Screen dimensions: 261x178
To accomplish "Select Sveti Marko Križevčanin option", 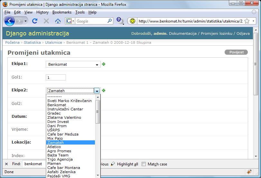I will [x=71, y=101].
